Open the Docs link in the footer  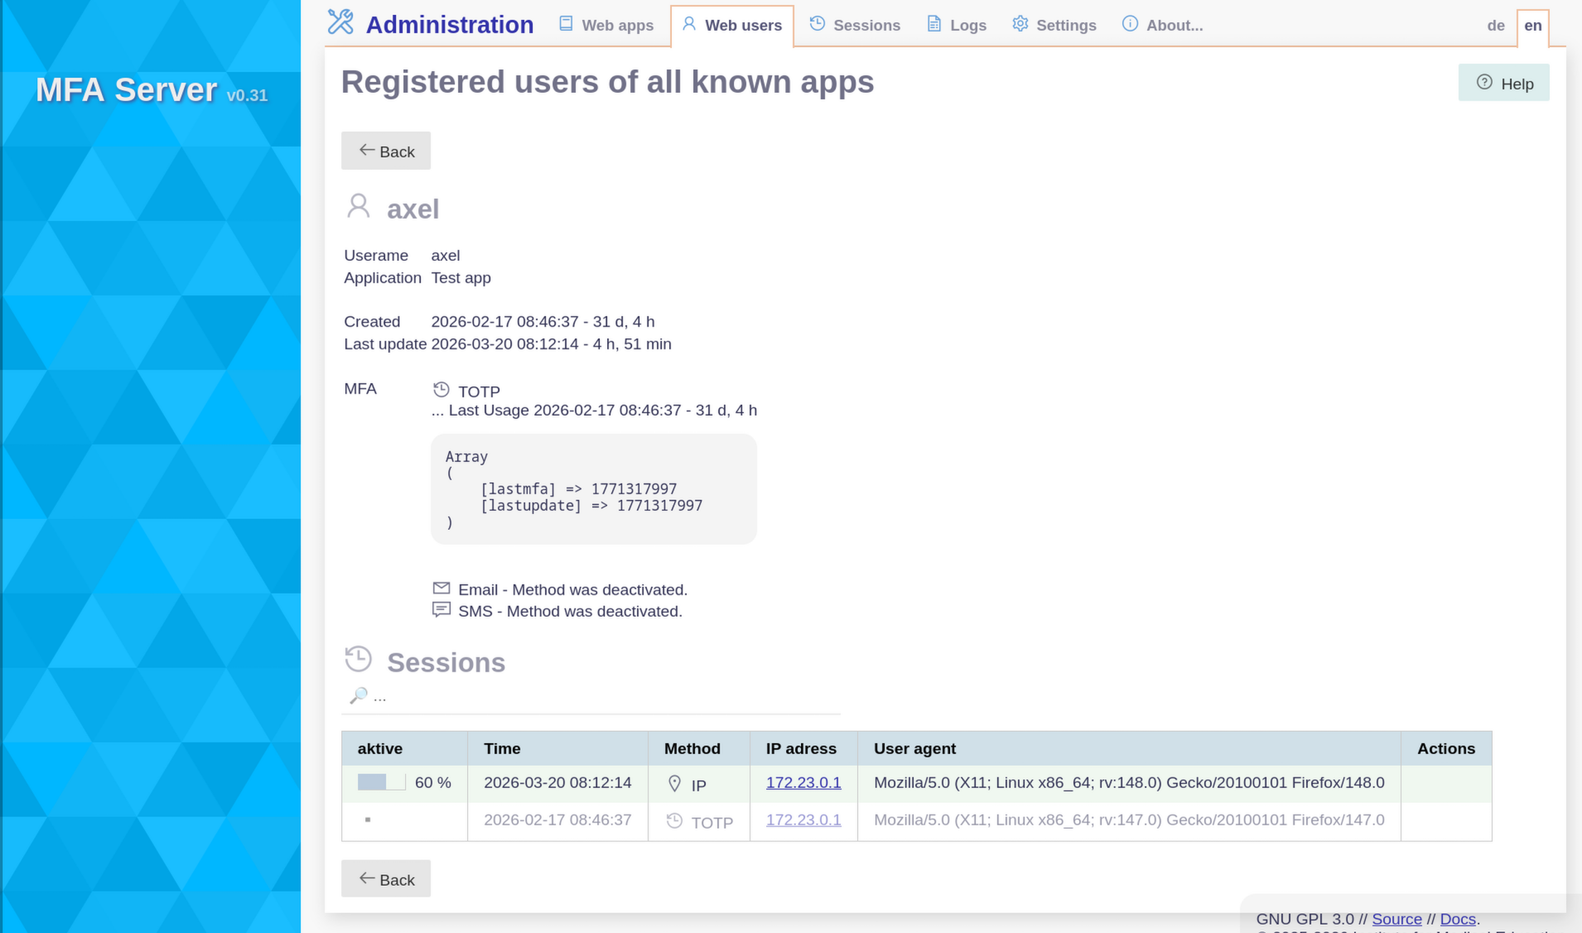pos(1457,918)
